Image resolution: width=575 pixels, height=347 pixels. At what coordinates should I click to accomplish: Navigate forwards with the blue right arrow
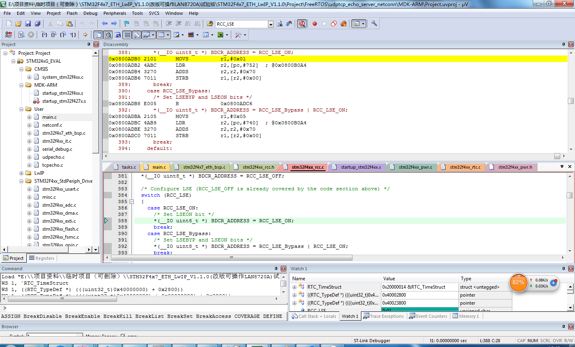coord(114,24)
